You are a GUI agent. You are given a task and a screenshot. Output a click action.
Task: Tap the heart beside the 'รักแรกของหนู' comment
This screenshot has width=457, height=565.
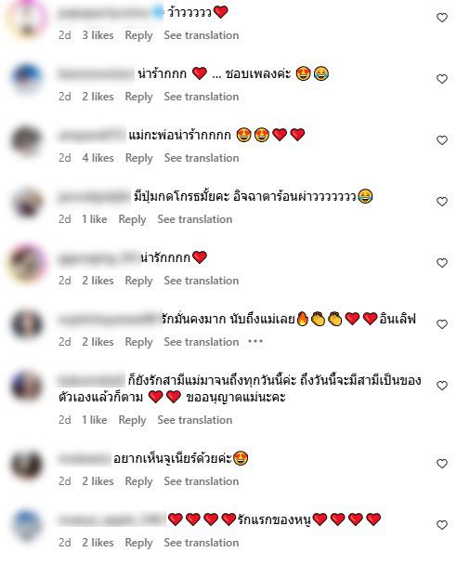pos(441,525)
